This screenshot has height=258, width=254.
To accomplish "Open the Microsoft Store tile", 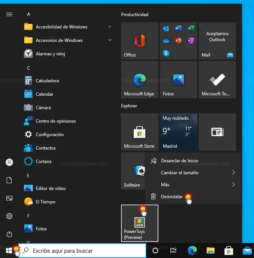I will pos(139,132).
